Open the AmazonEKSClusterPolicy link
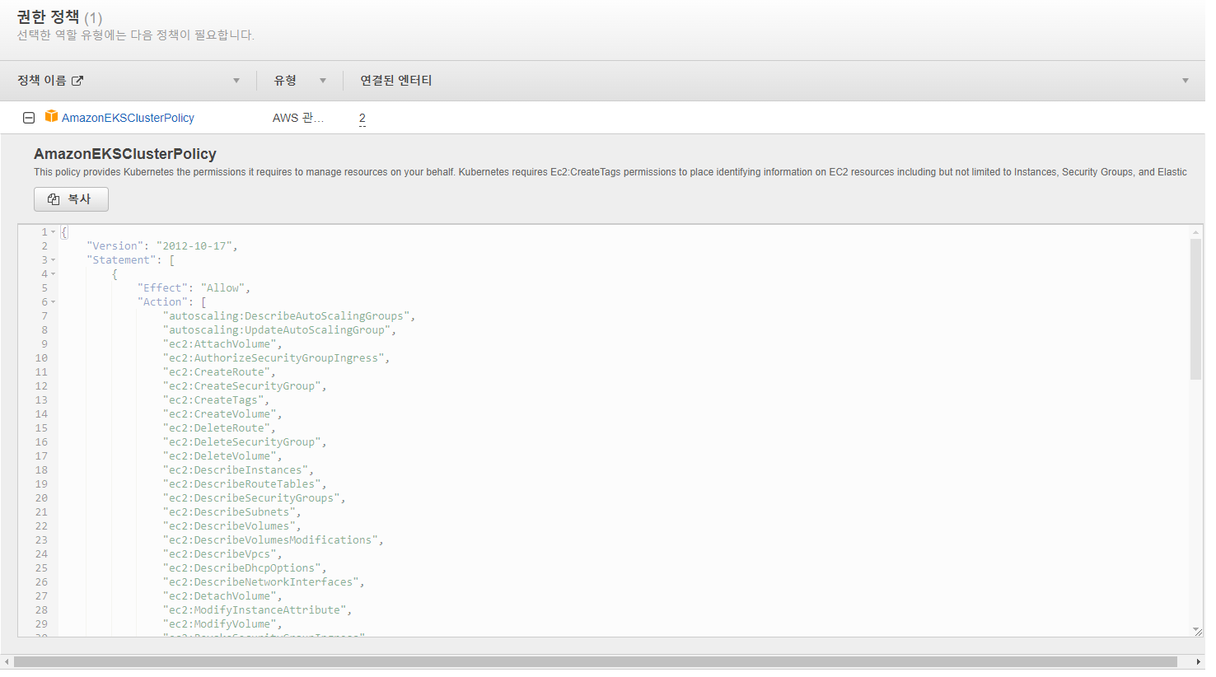The image size is (1216, 677). [128, 118]
